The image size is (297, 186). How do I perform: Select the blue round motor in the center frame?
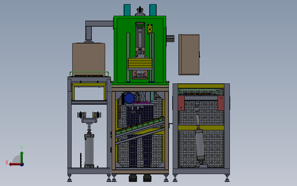click(x=129, y=98)
